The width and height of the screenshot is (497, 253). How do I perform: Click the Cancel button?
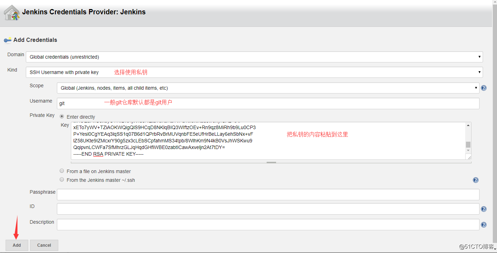(44, 245)
